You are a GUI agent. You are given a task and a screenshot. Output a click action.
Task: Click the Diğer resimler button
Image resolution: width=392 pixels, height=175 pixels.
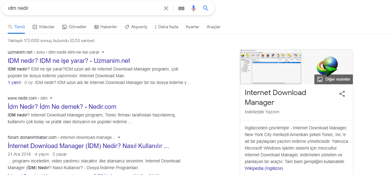point(334,79)
